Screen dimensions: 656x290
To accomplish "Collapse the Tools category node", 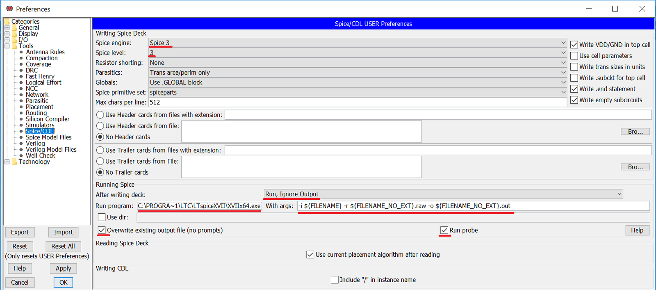I will pos(7,46).
